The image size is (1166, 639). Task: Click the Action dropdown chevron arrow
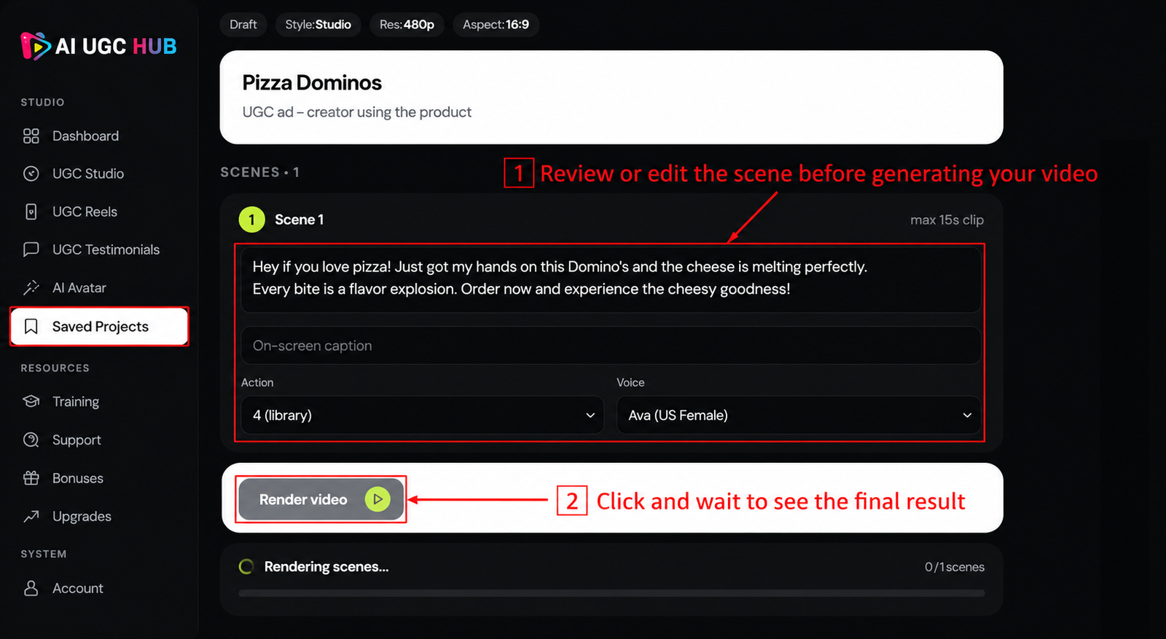[x=590, y=415]
